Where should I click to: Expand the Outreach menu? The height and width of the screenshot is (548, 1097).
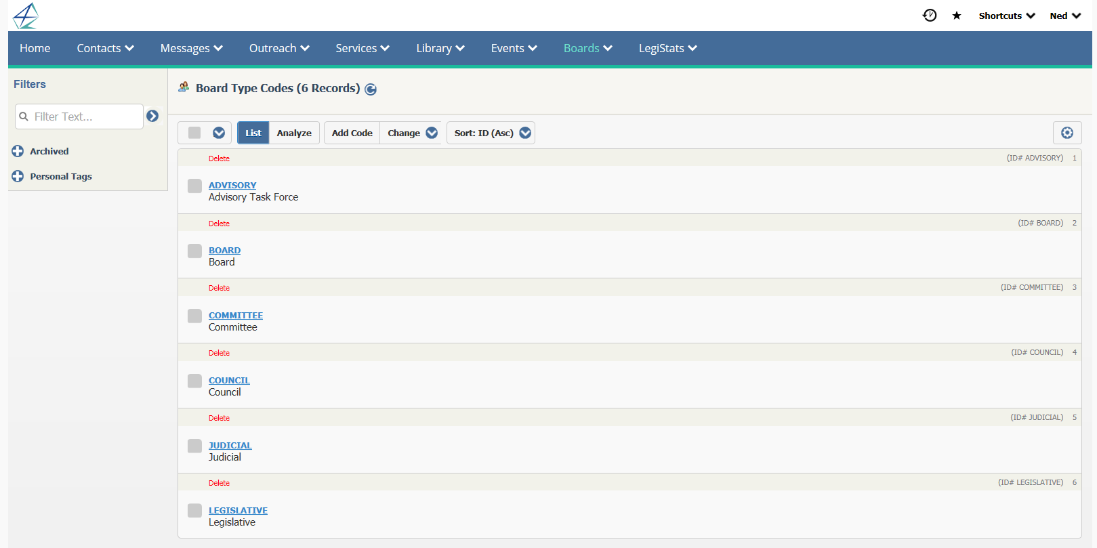click(279, 48)
